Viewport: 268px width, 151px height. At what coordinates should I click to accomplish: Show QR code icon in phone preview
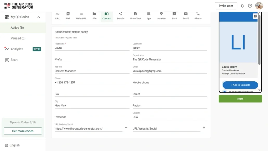pyautogui.click(x=255, y=16)
